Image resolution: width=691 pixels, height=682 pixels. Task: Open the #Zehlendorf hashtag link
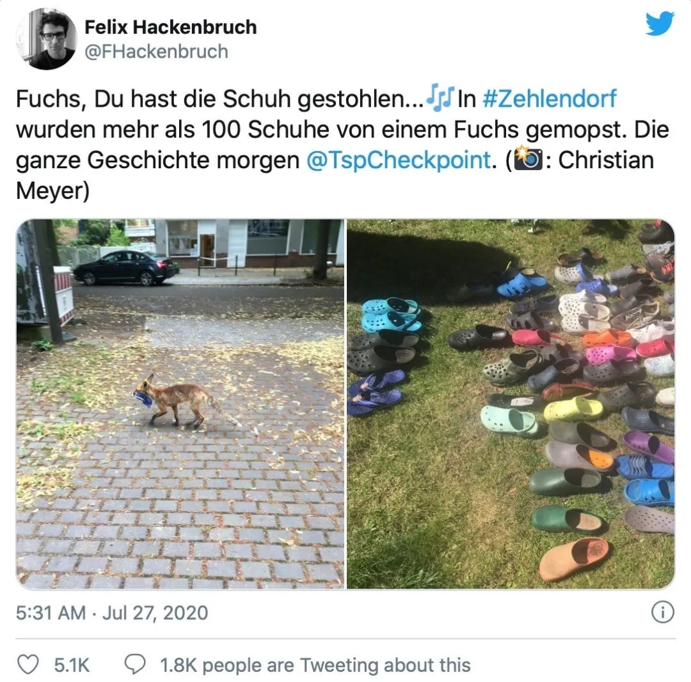549,99
